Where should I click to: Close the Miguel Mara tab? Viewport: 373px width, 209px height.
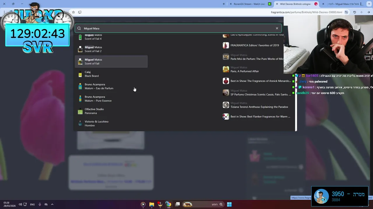click(323, 4)
